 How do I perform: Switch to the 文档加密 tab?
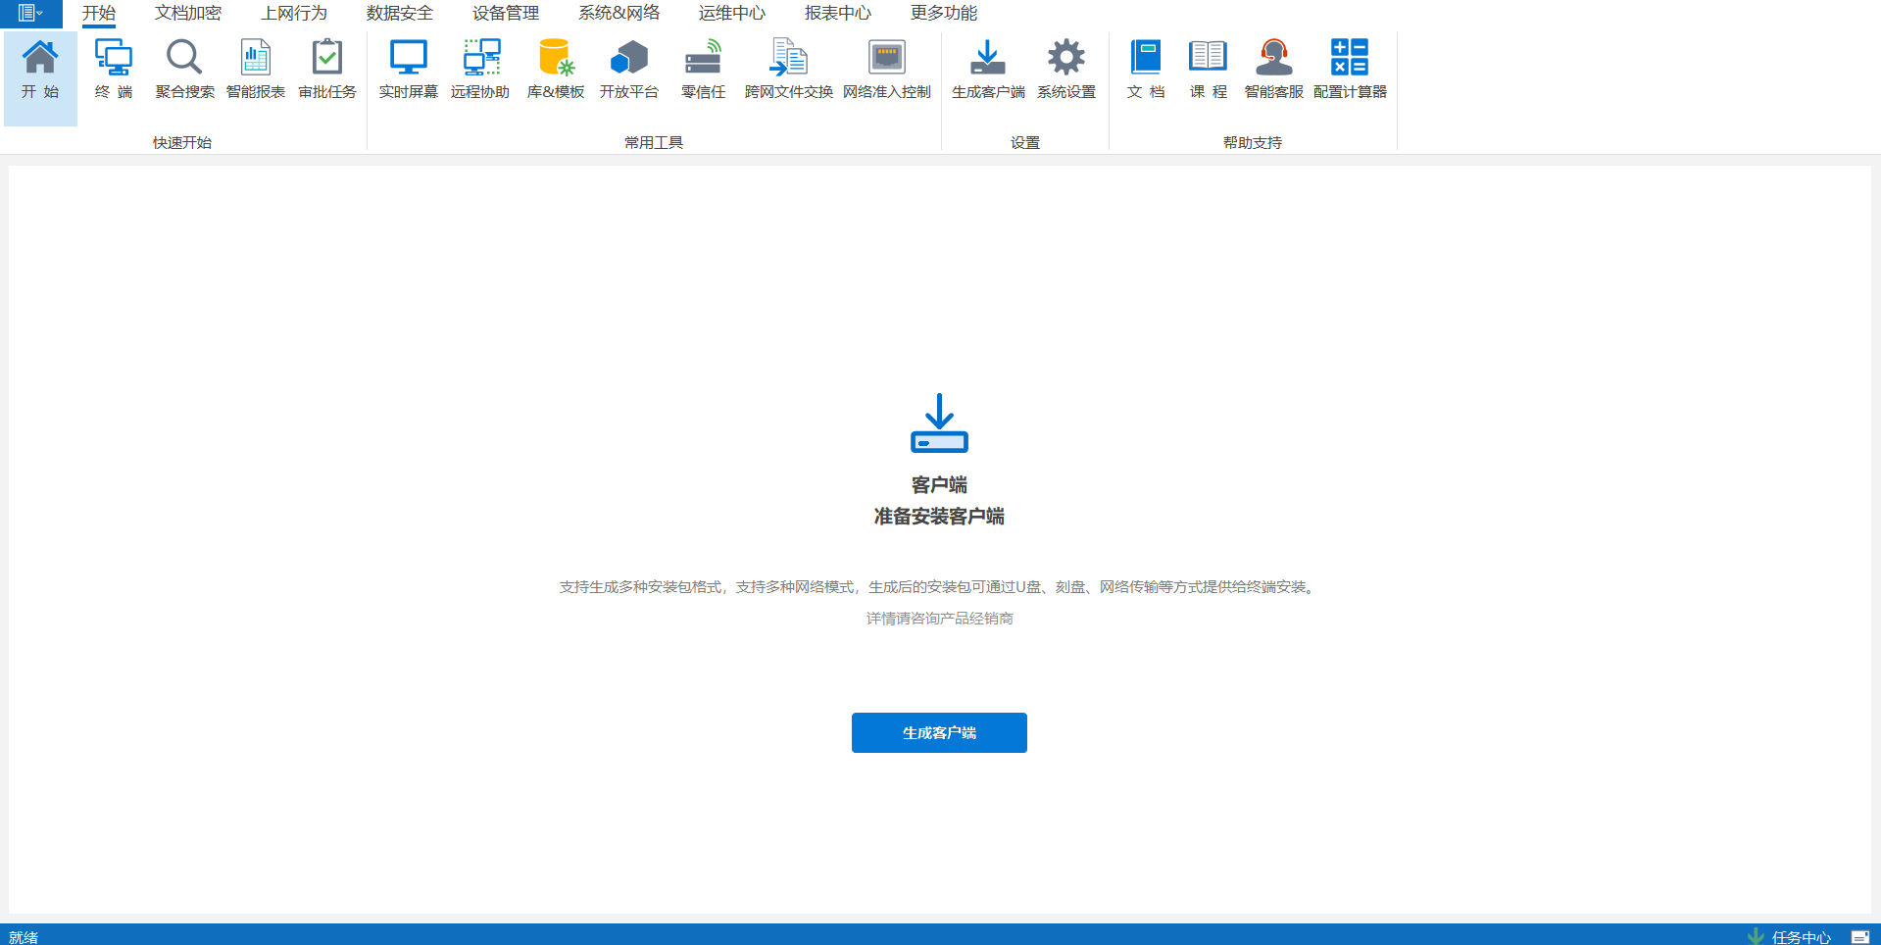188,13
